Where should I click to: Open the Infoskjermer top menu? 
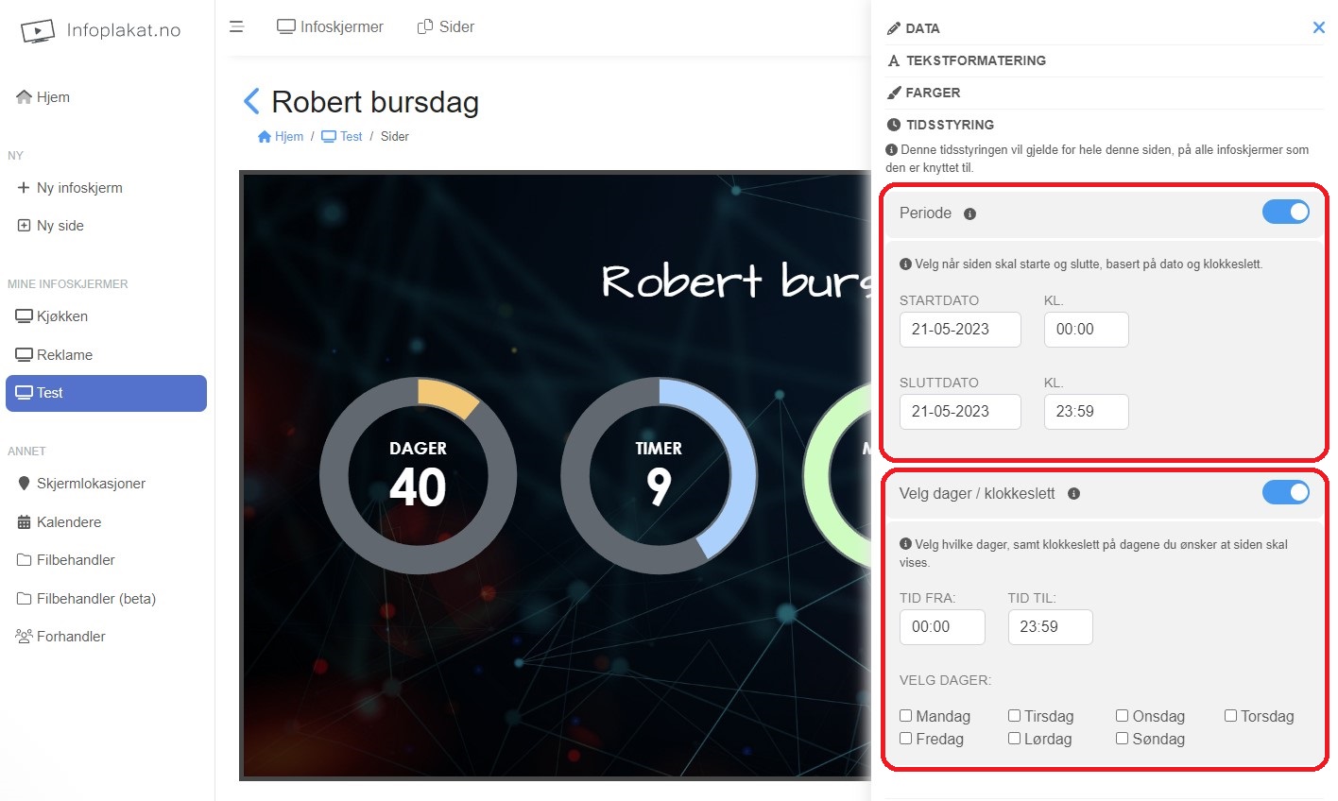[330, 26]
